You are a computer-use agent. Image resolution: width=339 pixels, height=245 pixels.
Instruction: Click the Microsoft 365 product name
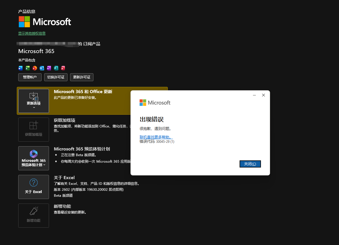tap(36, 51)
